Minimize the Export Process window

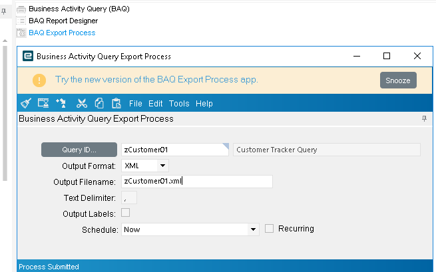point(357,56)
